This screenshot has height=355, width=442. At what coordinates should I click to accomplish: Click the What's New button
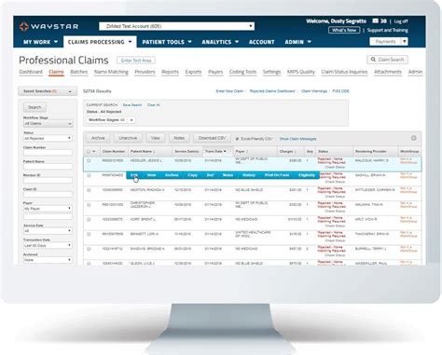344,30
